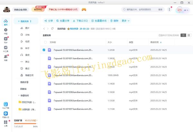The image size is (193, 132).
Task: Open the 视频 category in sidebar
Action: point(25,42)
